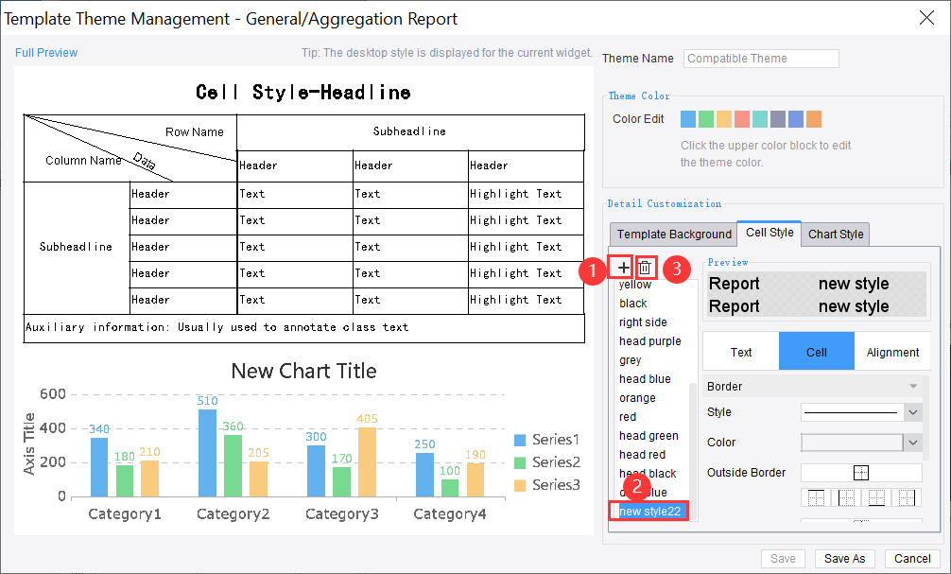951x574 pixels.
Task: Add a new cell style with plus icon
Action: click(622, 268)
